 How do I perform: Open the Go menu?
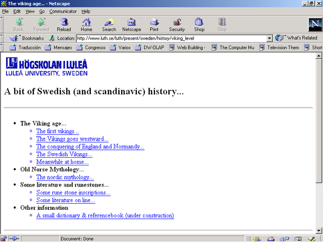coord(42,12)
